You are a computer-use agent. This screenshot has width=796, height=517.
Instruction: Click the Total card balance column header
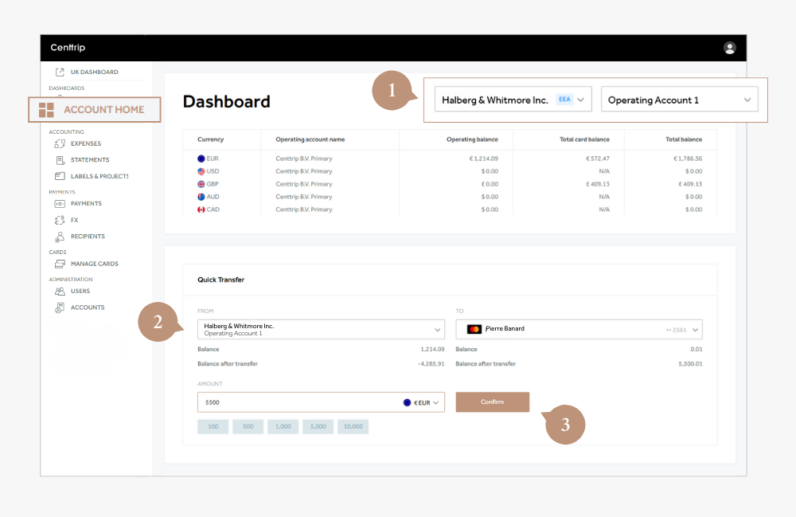584,139
